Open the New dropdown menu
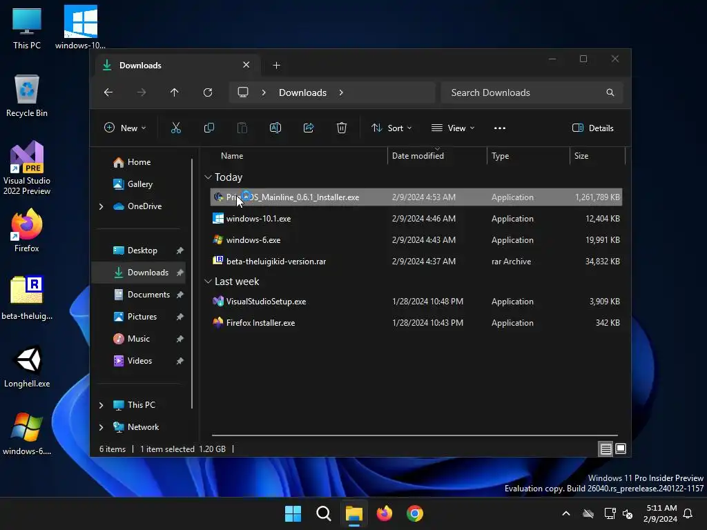The height and width of the screenshot is (530, 707). (x=125, y=128)
